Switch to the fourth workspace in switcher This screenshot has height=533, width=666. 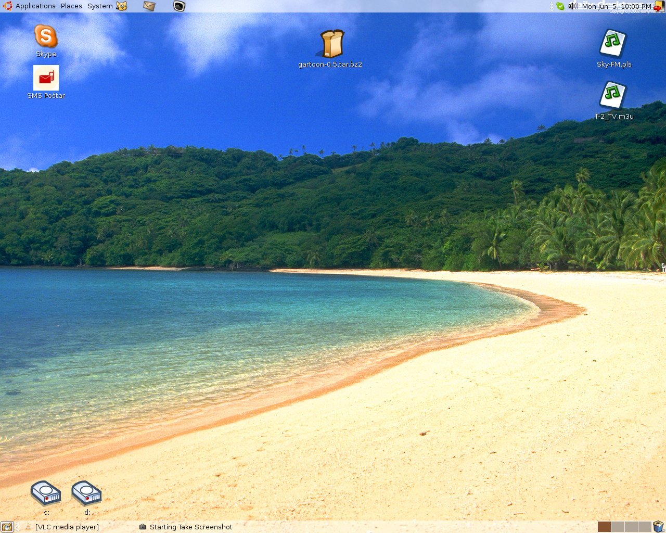[645, 527]
